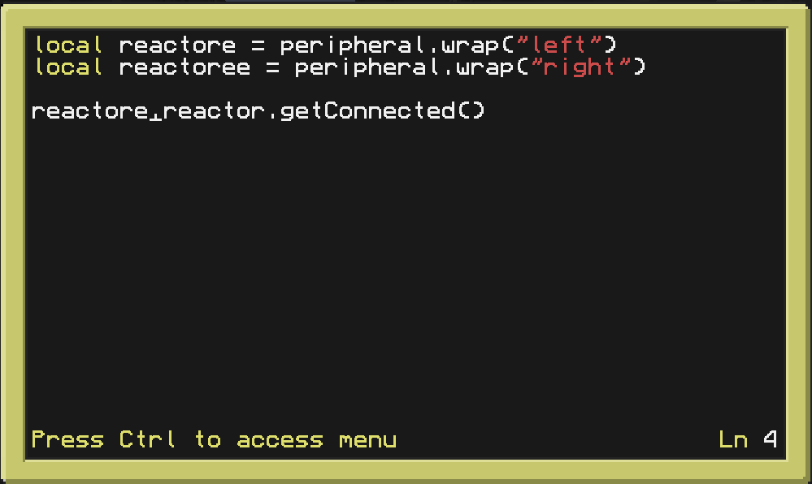Click the 'Press Ctrl to access menu' hint
The width and height of the screenshot is (812, 484).
click(214, 440)
